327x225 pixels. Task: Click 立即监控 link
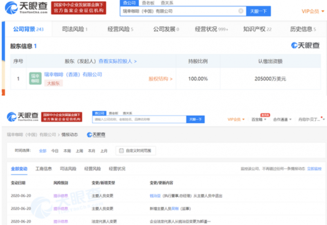(x=314, y=169)
